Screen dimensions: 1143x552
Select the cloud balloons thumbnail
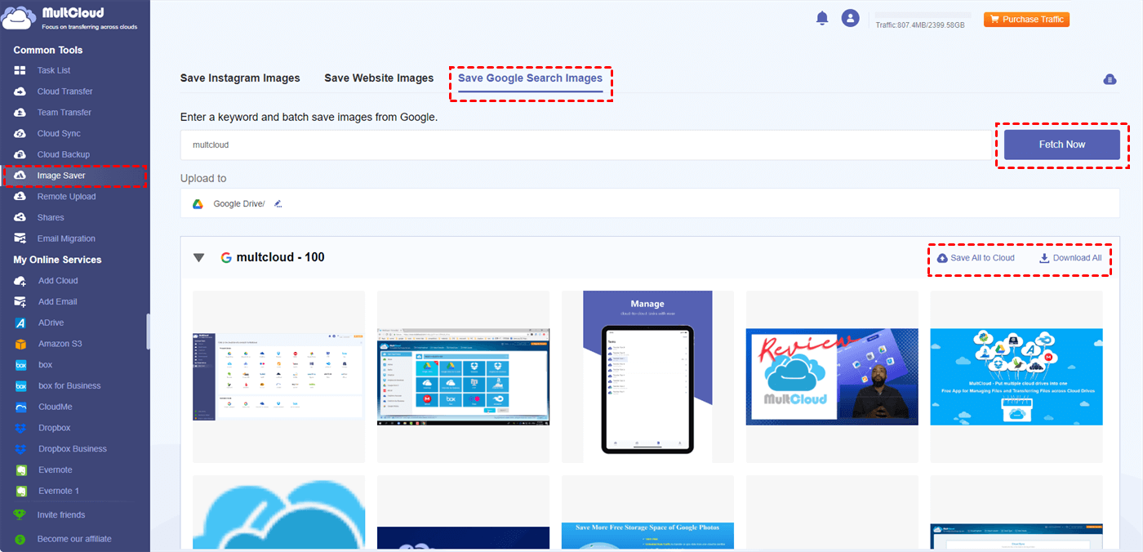(1016, 376)
